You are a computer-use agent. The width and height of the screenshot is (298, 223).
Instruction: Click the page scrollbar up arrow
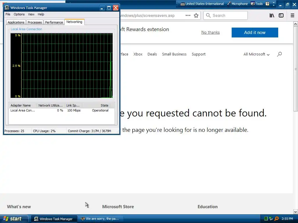pyautogui.click(x=295, y=24)
